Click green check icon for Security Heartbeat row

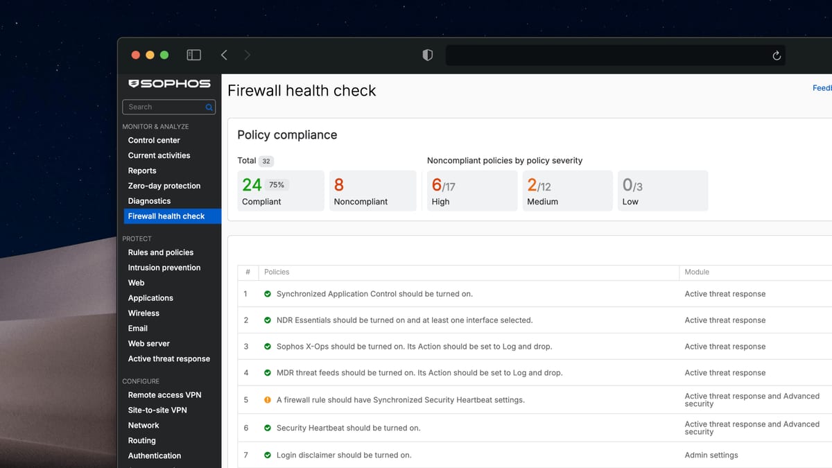click(268, 428)
